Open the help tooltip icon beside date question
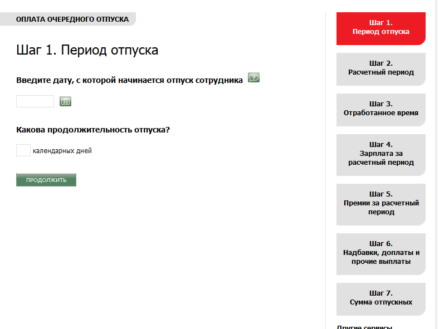The image size is (439, 329). (253, 78)
